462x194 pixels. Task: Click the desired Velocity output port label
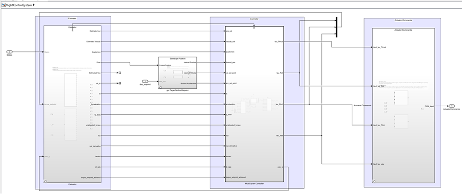click(x=190, y=73)
